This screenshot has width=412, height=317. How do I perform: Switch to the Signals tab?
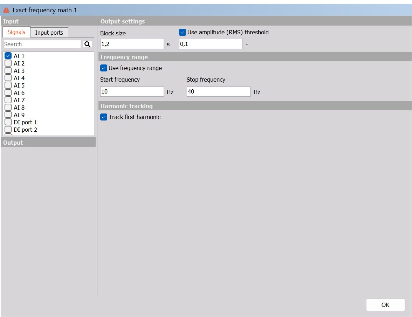click(16, 32)
